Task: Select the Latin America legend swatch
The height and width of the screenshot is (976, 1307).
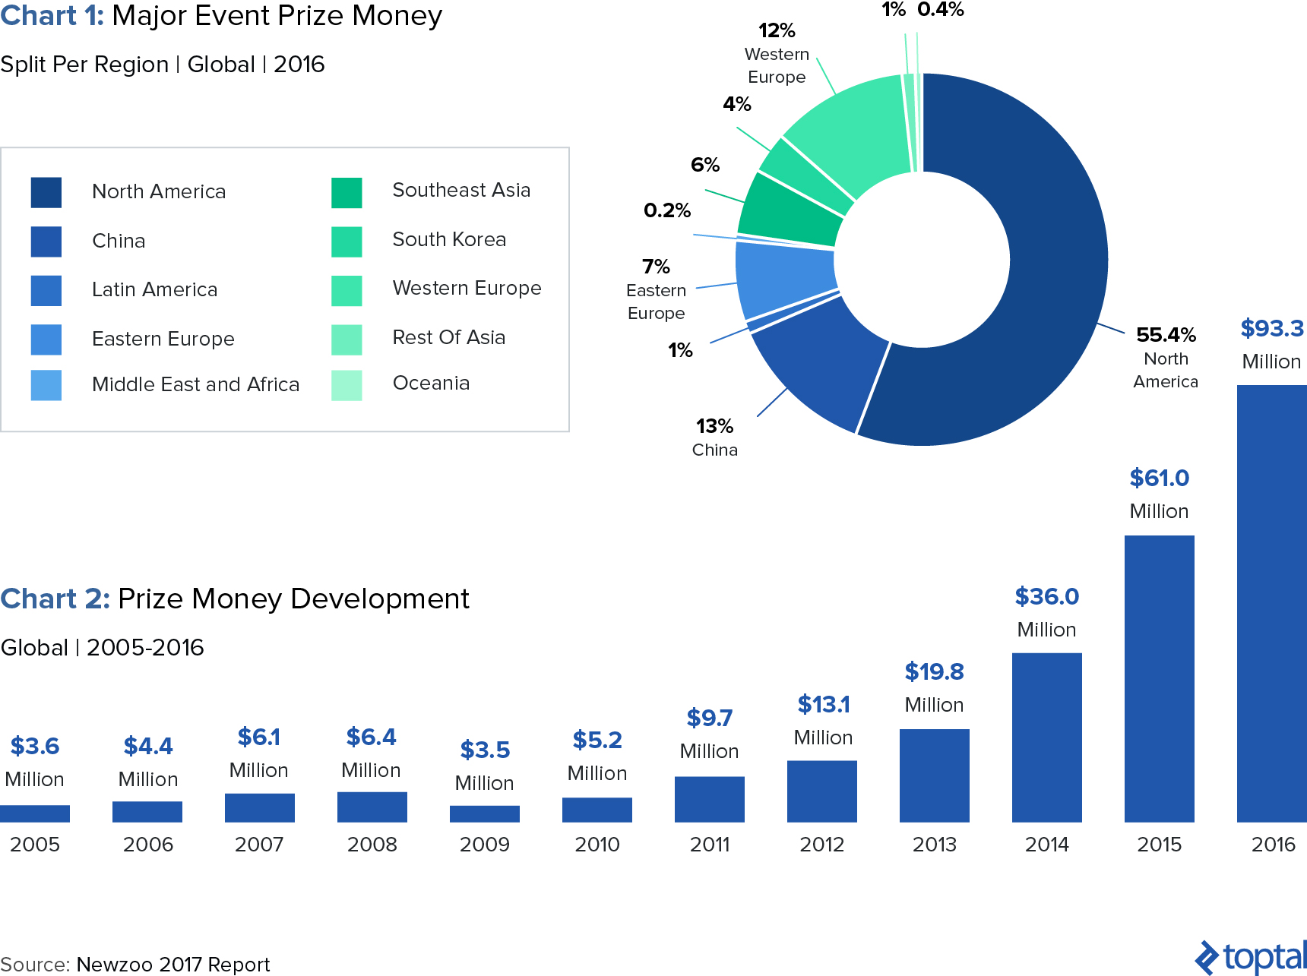Action: 46,290
